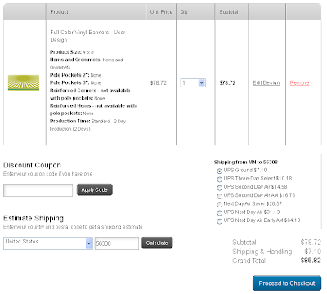
Task: Open the quantity dropdown
Action: click(x=193, y=82)
